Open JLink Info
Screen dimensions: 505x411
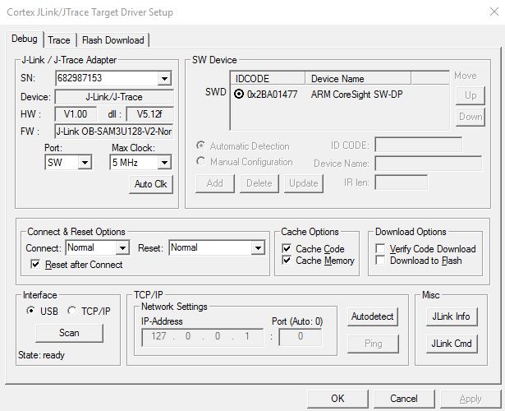(452, 316)
